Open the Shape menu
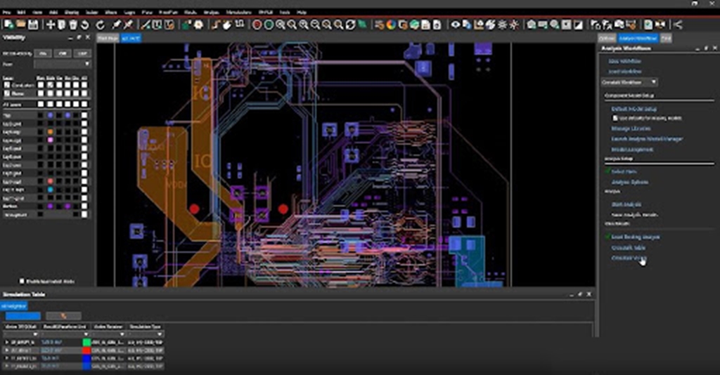Screen dimensions: 720x375 [x=110, y=13]
